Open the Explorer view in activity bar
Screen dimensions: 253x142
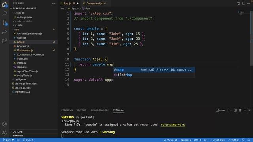coord(4,4)
